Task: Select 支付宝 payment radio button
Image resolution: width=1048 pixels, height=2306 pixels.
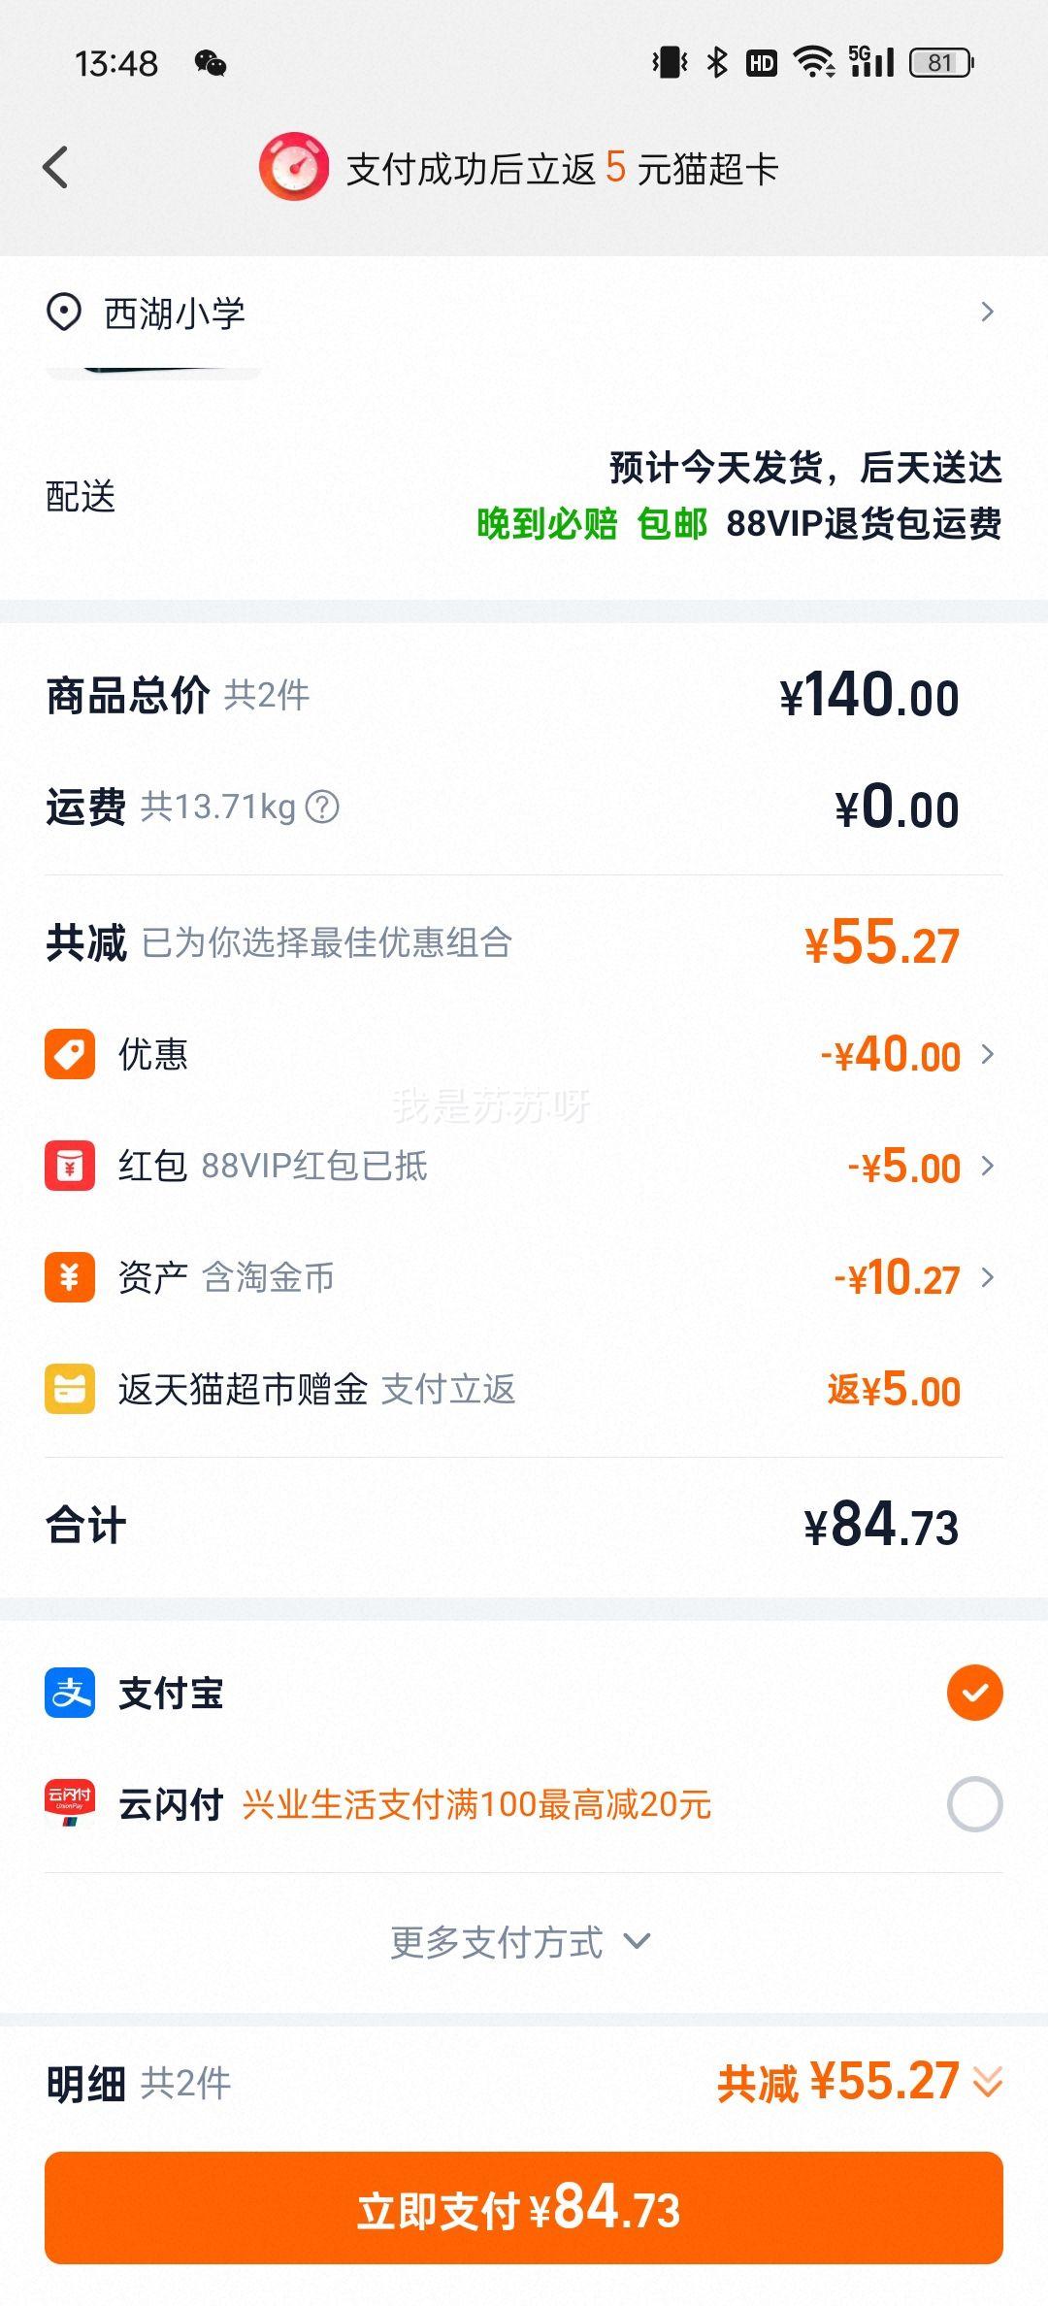Action: [974, 1693]
